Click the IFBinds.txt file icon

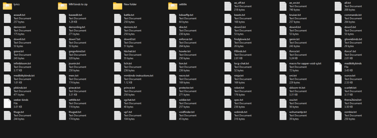pos(228,55)
